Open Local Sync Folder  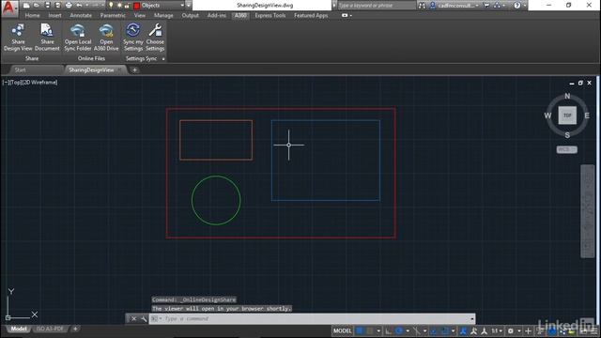pyautogui.click(x=78, y=38)
